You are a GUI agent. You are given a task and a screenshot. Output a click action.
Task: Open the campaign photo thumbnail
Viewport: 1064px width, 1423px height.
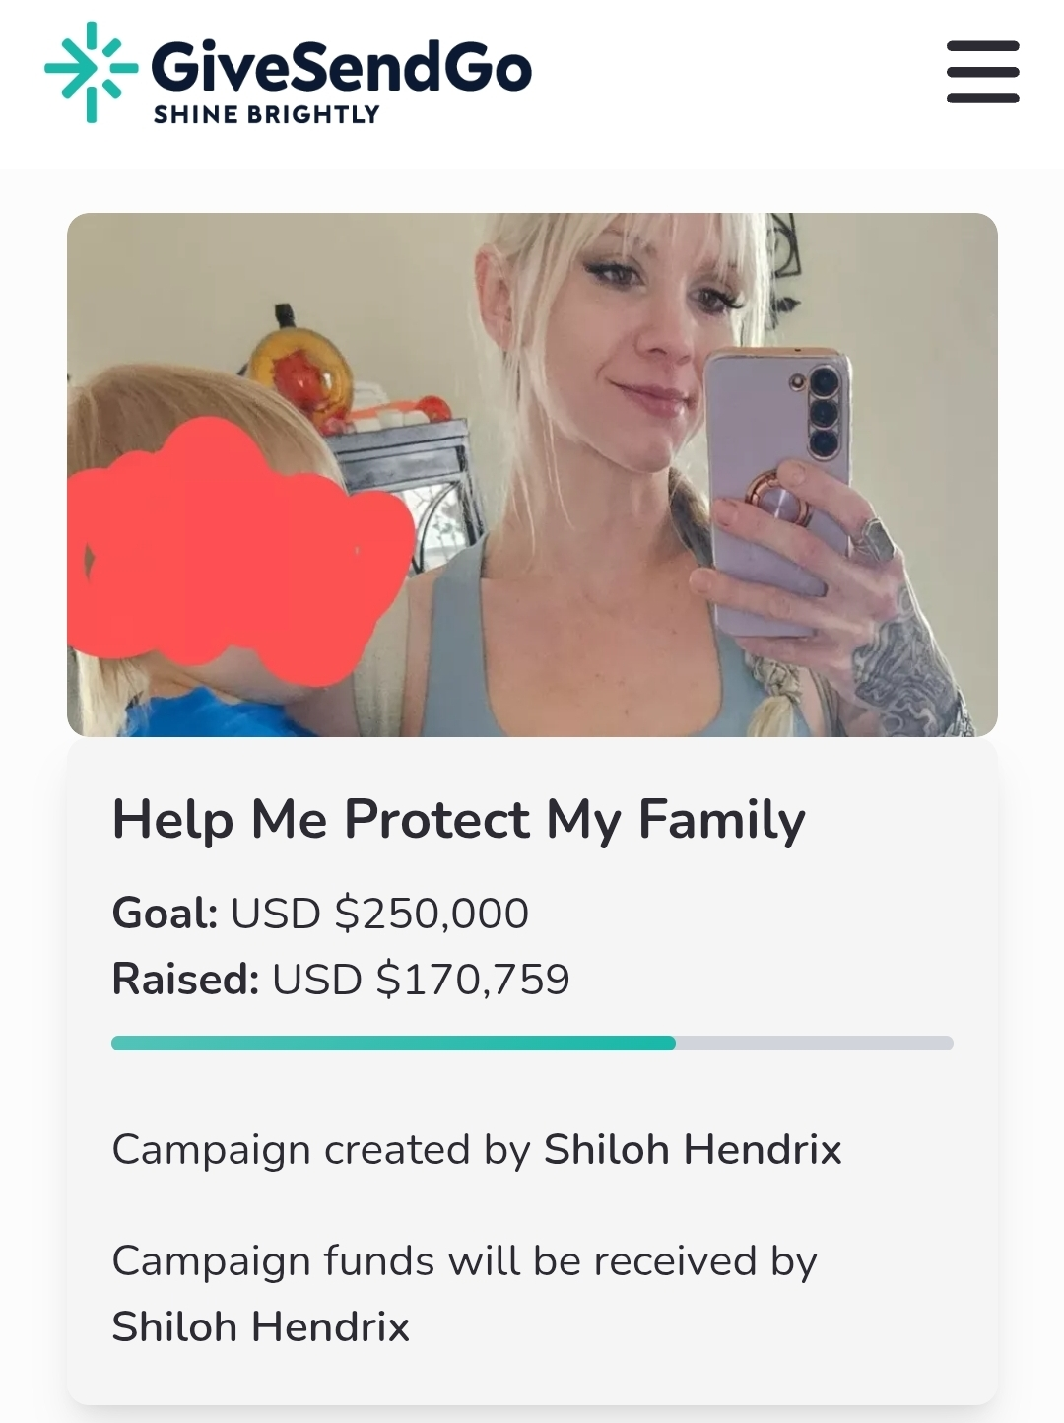tap(532, 475)
